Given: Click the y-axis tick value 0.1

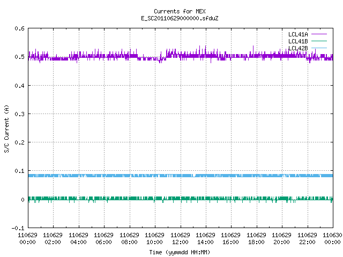Looking at the screenshot, I should click(19, 171).
